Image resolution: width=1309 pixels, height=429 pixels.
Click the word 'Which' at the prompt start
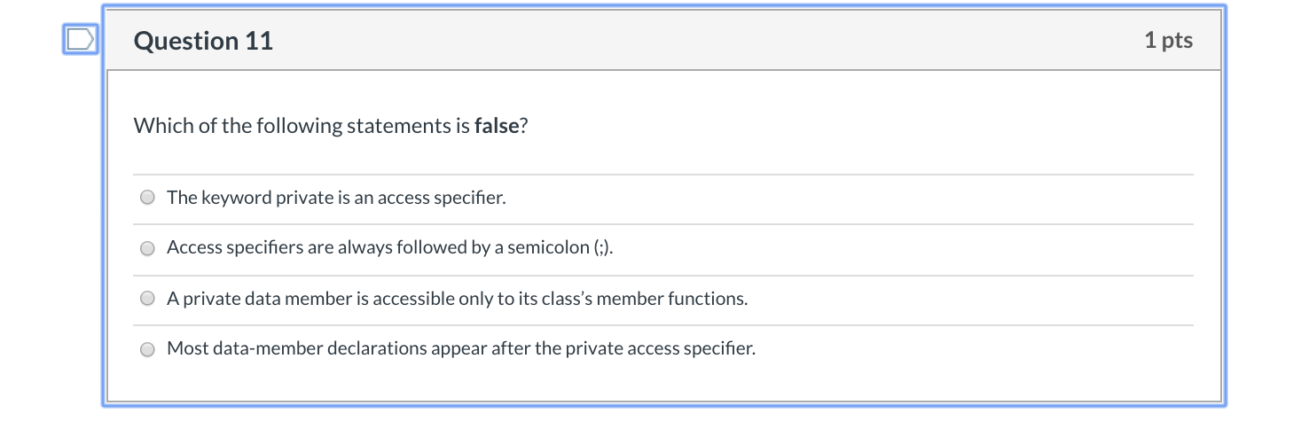(163, 126)
